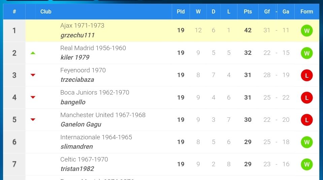
Task: Open Internazionale 1964-1965 club page
Action: coord(96,137)
